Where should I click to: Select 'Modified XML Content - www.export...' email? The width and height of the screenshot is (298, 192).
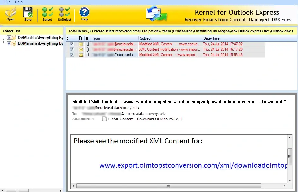(x=169, y=55)
